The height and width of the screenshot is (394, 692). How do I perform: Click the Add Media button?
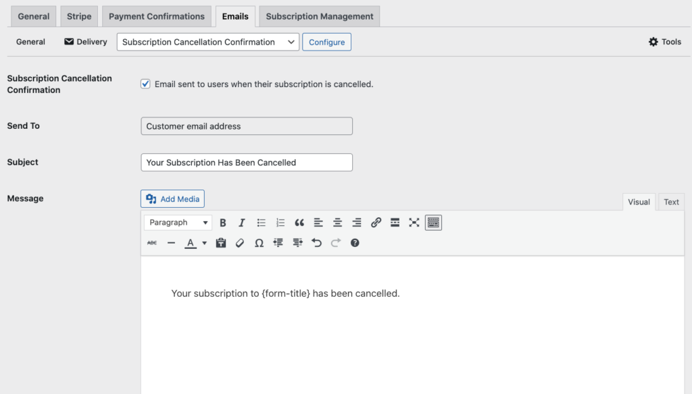[x=172, y=199]
